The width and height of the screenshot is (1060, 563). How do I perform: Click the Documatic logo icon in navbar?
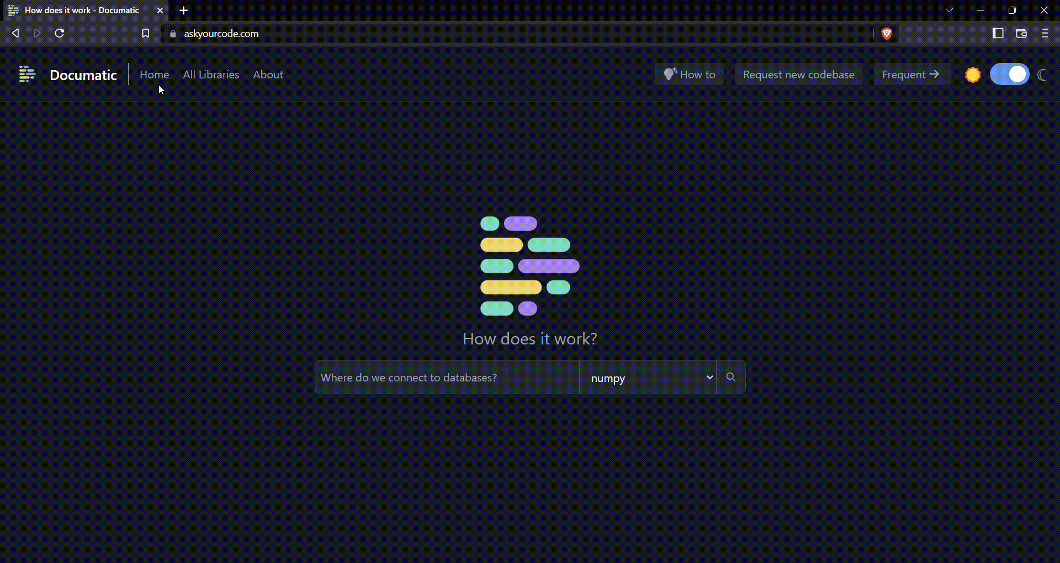27,74
